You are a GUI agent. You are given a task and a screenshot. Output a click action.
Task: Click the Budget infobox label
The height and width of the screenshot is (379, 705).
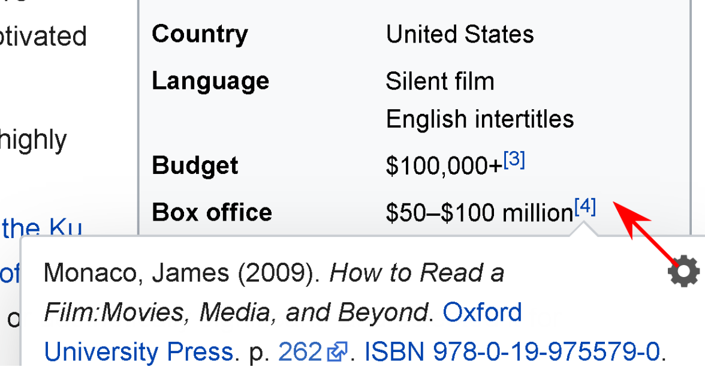[195, 166]
